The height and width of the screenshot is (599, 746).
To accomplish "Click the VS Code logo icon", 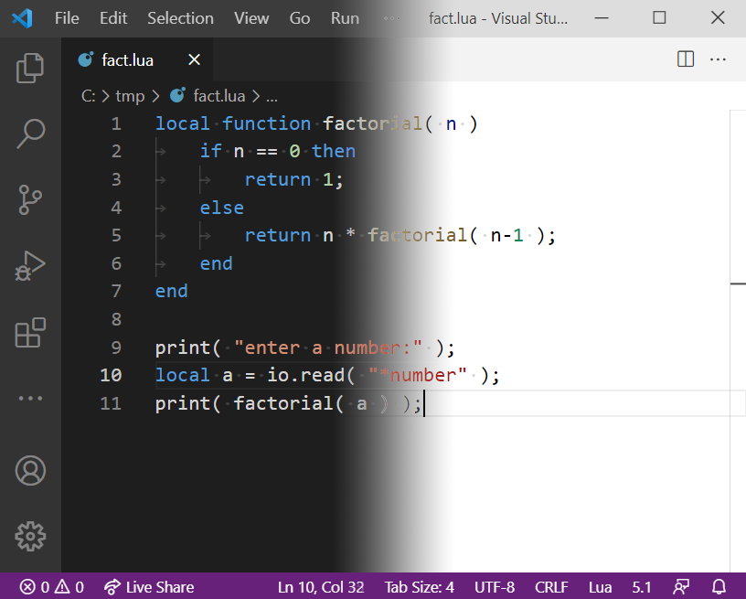I will coord(22,18).
